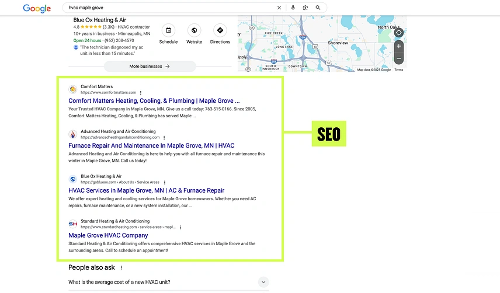
Task: Click in the hvac maple grove search field
Action: pos(169,8)
